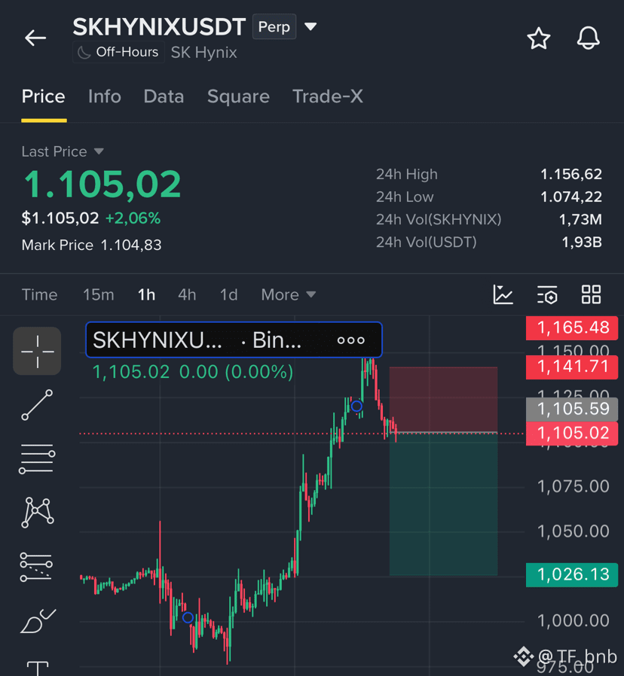This screenshot has width=624, height=676.
Task: Click the +2,06% change percentage
Action: (x=133, y=218)
